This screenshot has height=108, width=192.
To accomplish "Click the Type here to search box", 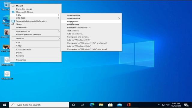I will tap(39, 105).
